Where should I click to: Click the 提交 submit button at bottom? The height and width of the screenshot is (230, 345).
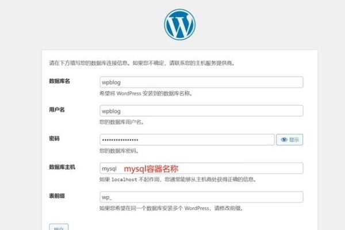tap(59, 227)
